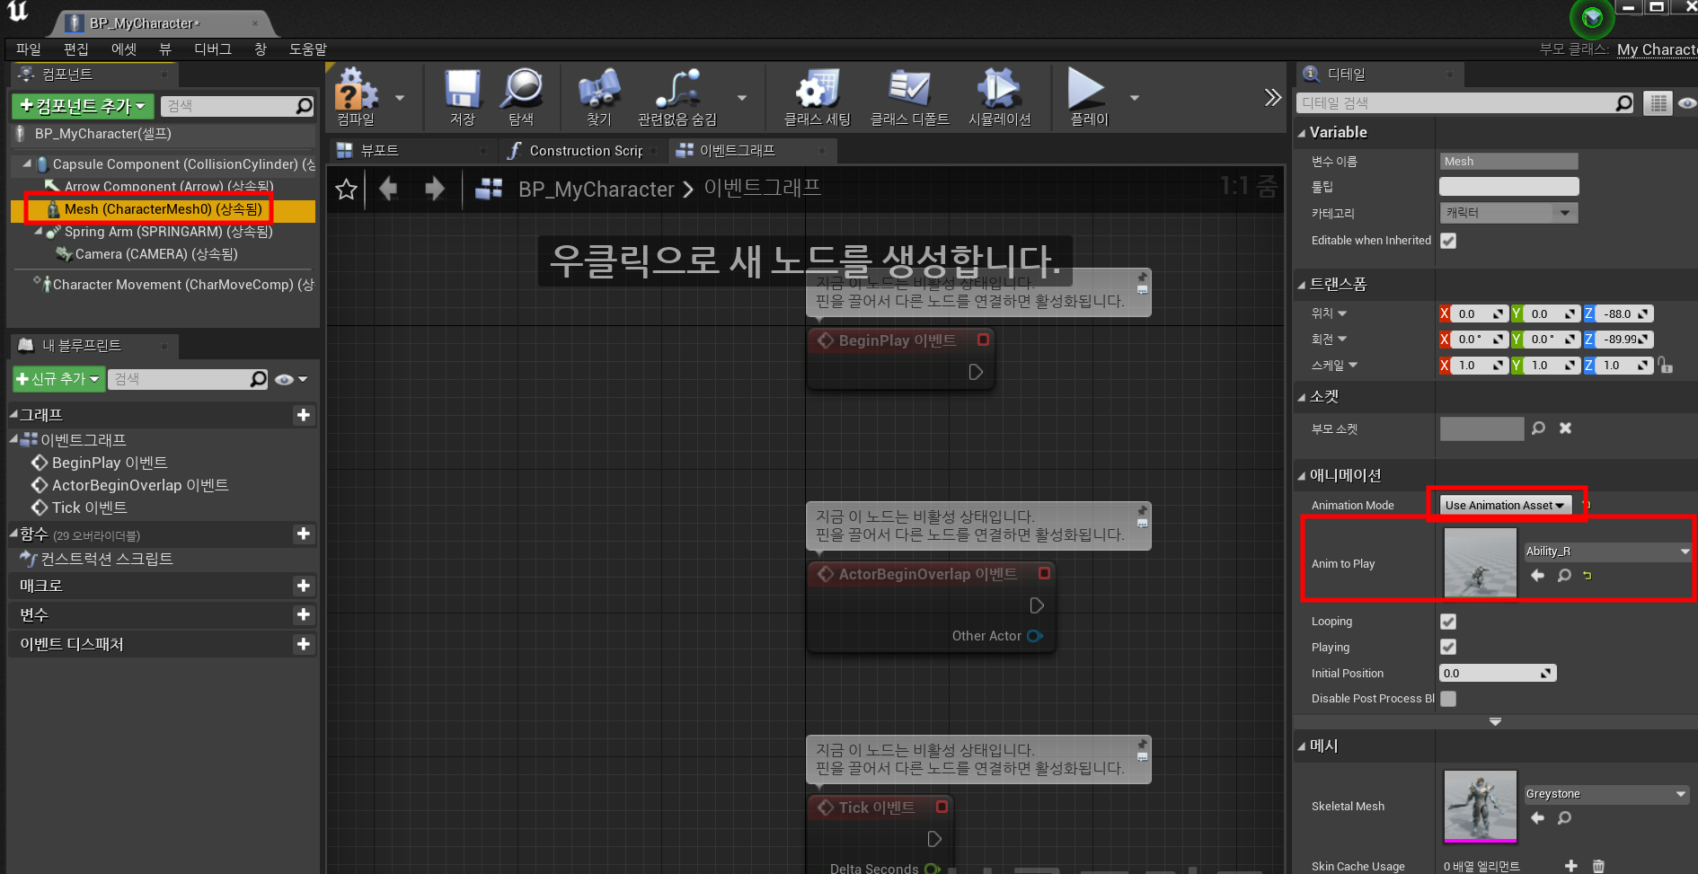Use selected asset arrow for Skeletal Mesh
Image resolution: width=1698 pixels, height=874 pixels.
pyautogui.click(x=1537, y=817)
